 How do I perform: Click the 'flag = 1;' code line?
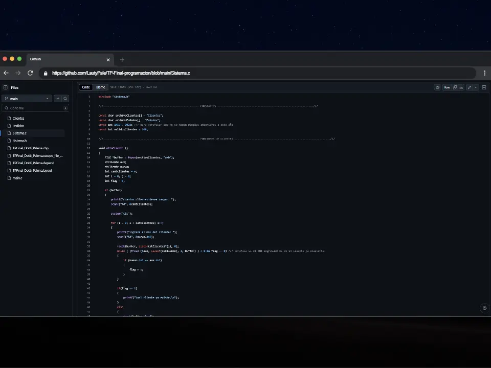tap(136, 269)
